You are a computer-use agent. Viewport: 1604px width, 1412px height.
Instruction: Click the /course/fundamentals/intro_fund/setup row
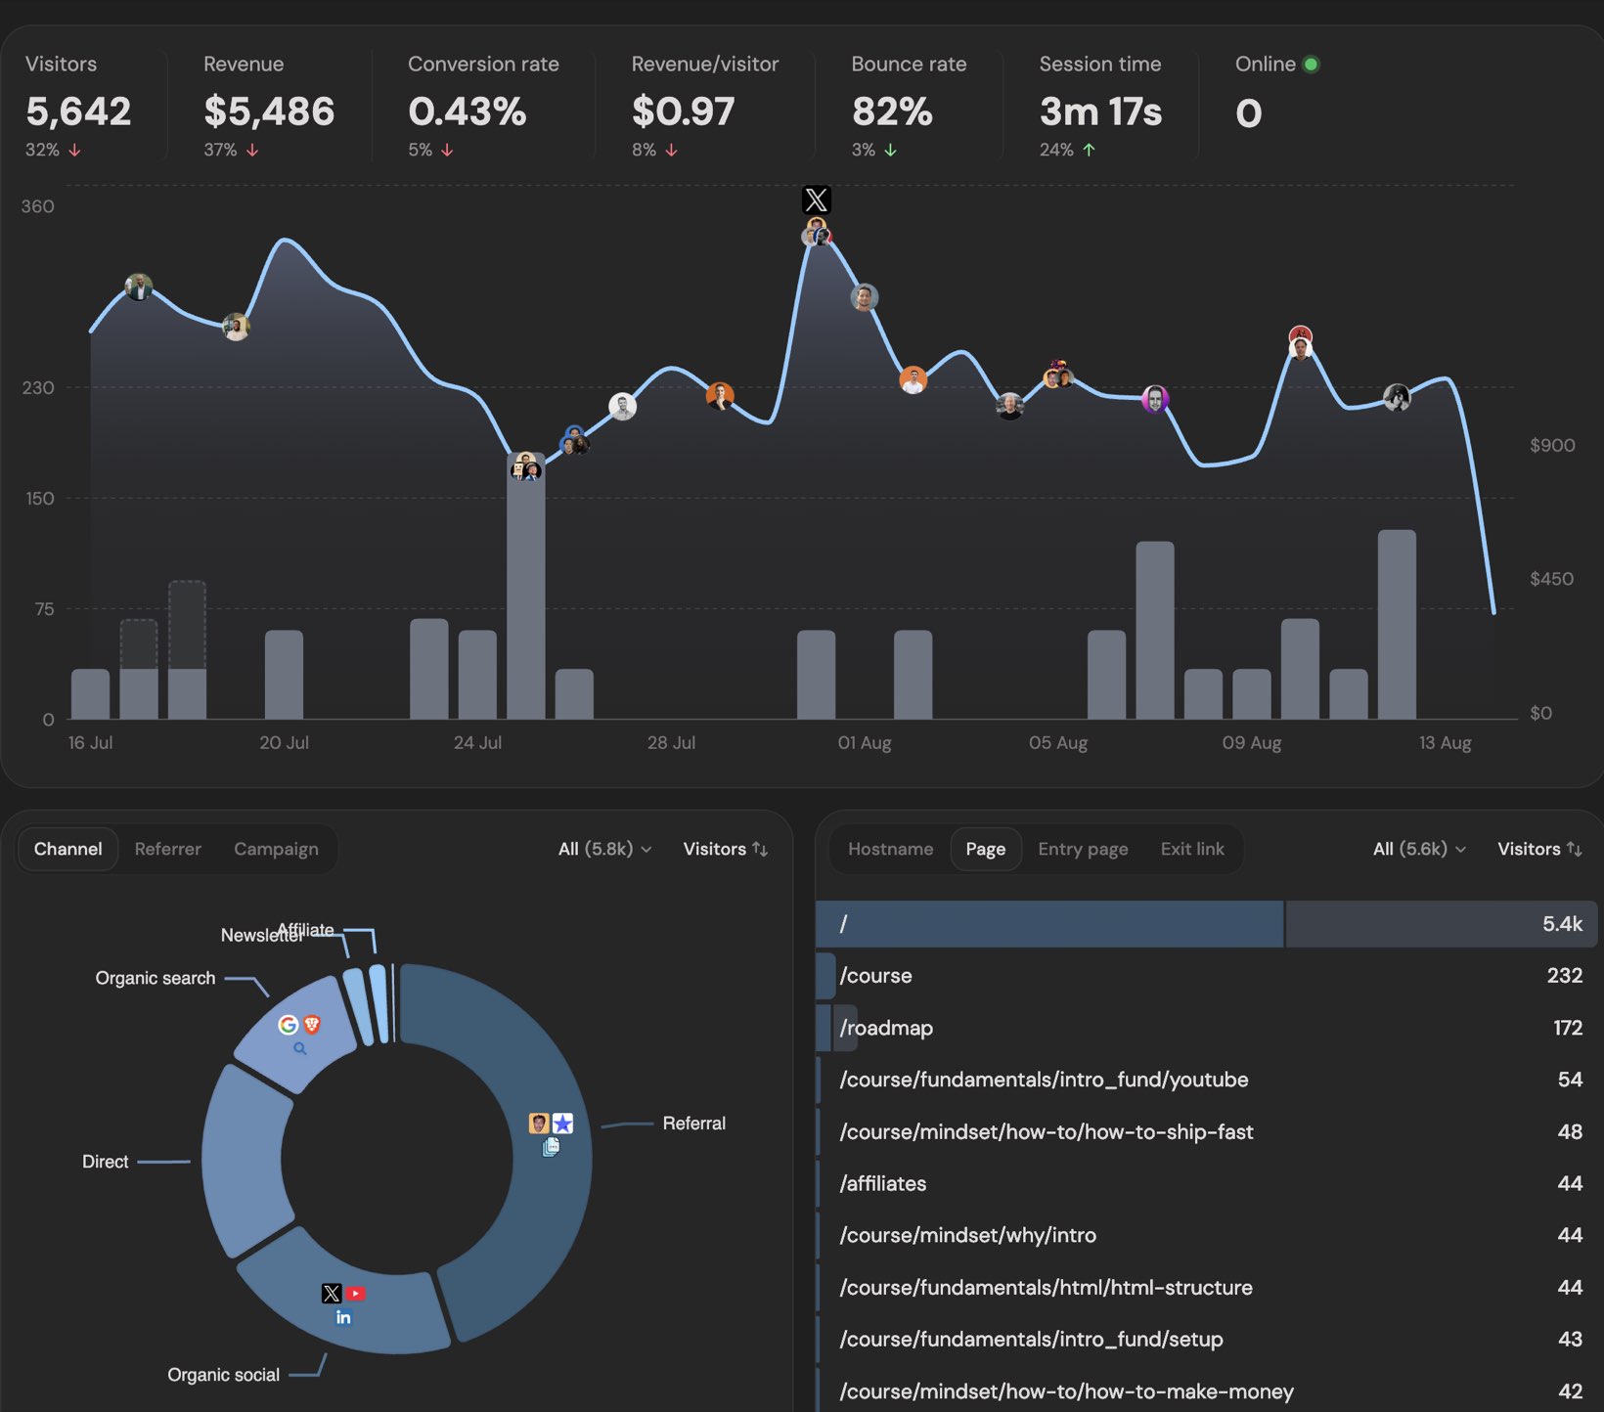[1206, 1339]
